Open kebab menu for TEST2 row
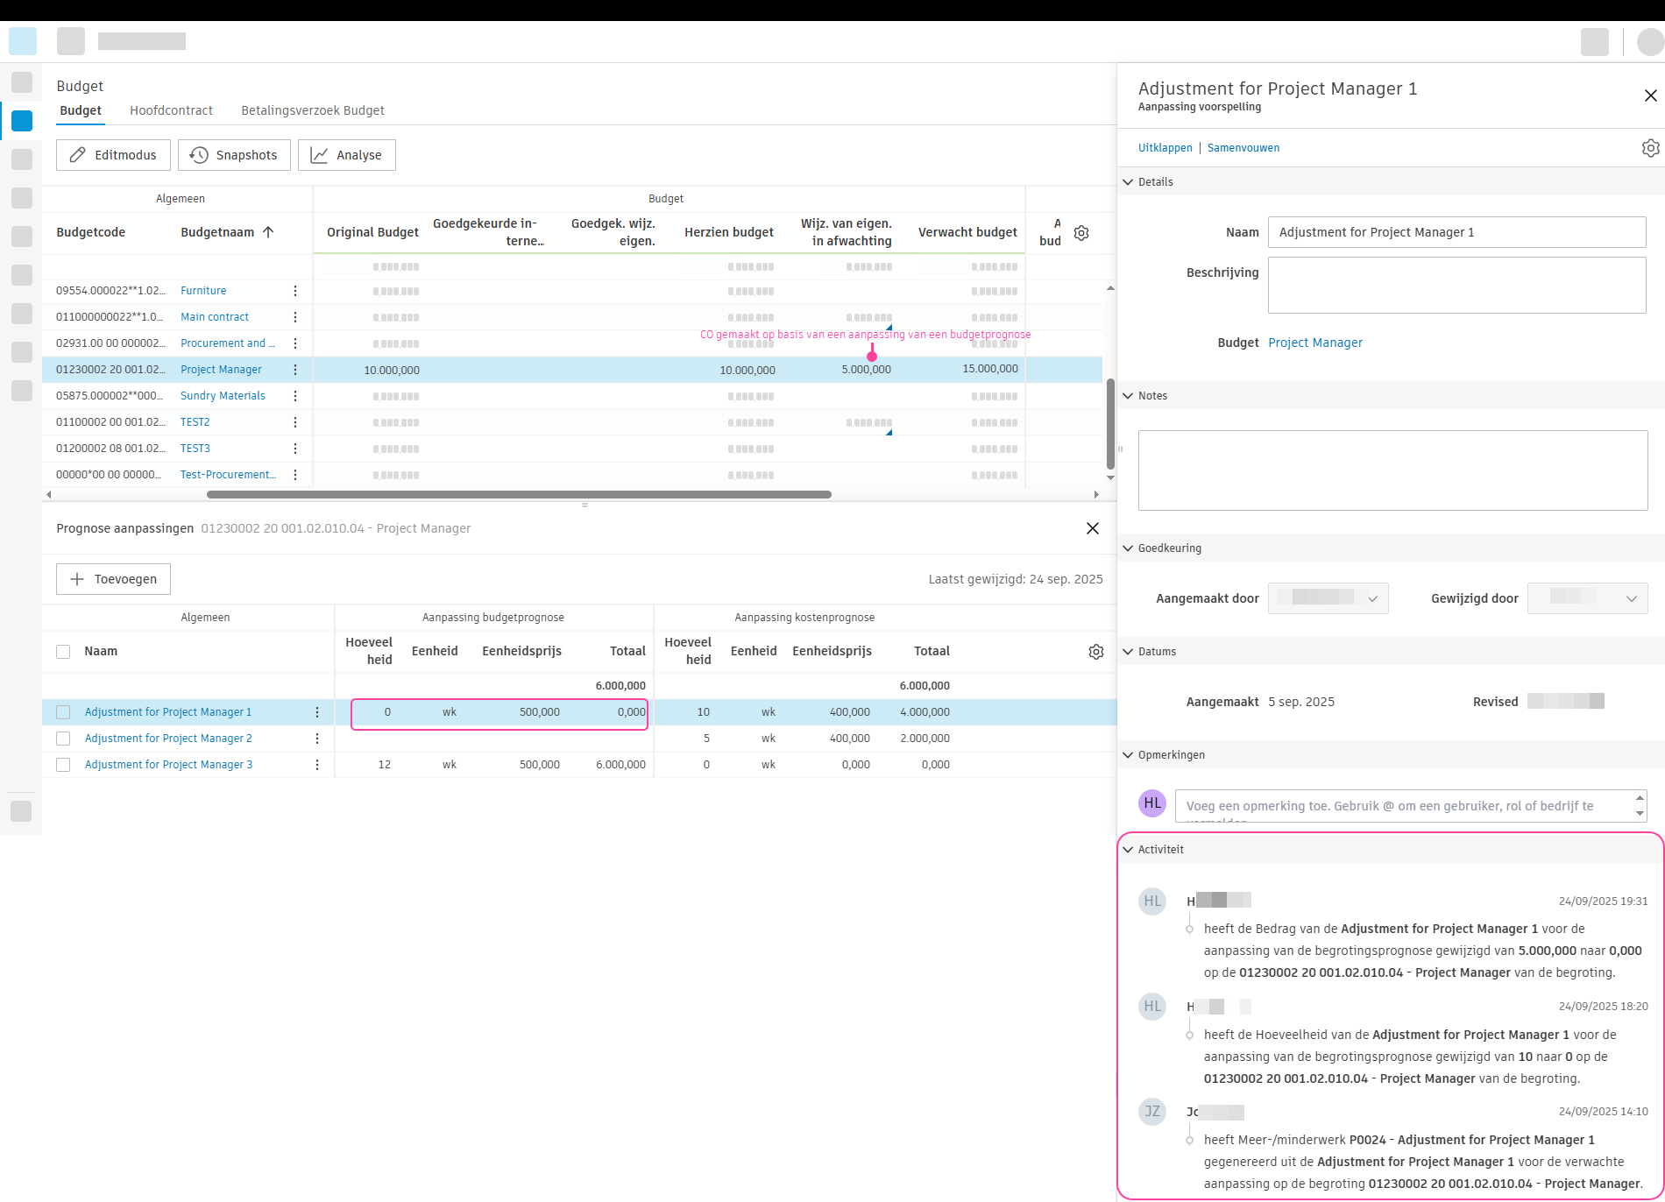1665x1202 pixels. click(x=295, y=422)
